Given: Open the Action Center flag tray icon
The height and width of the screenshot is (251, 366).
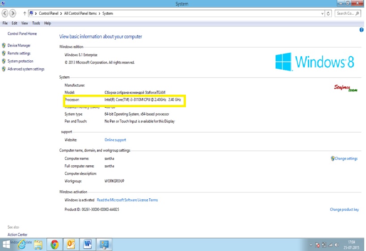Looking at the screenshot, I should pyautogui.click(x=317, y=245).
